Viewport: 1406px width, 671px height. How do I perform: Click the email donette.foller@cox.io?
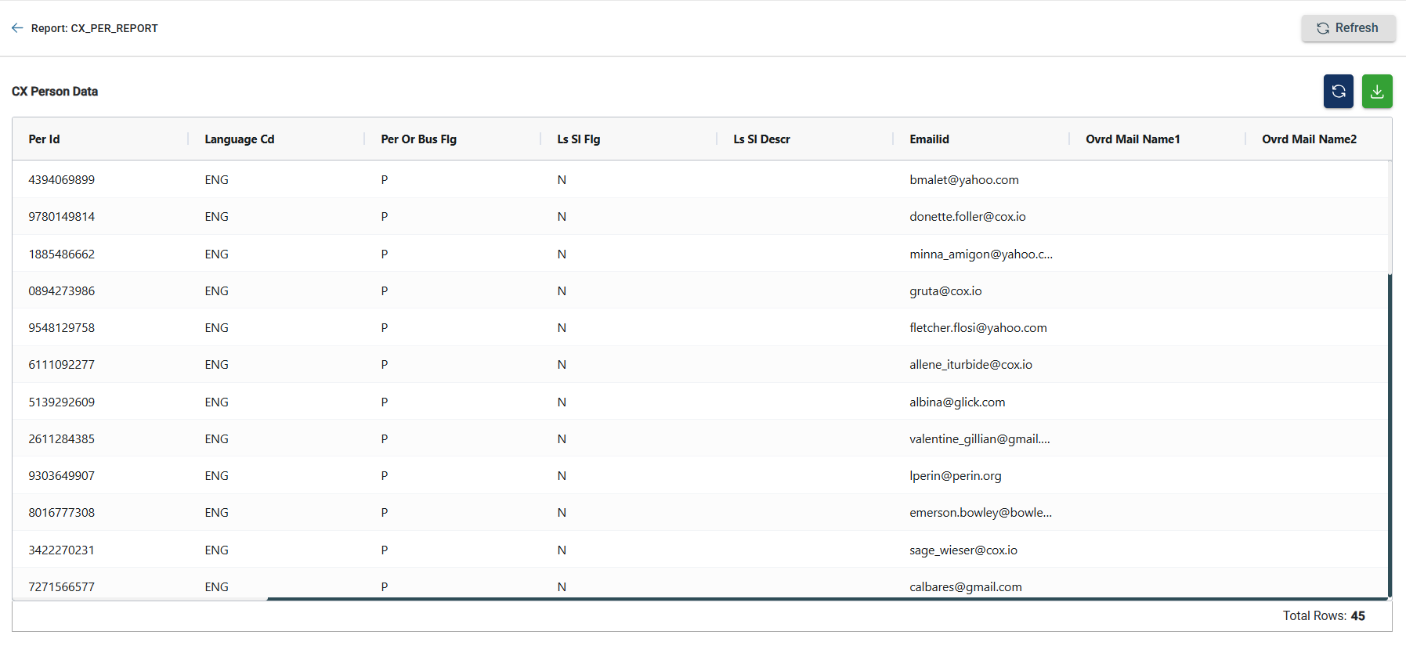pos(967,217)
